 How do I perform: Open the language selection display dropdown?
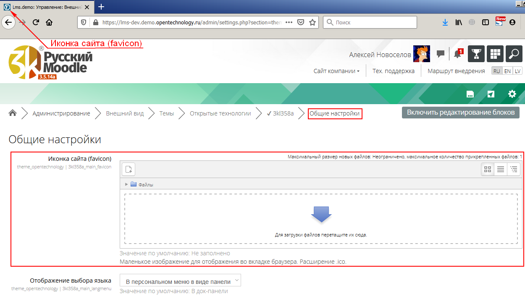181,281
